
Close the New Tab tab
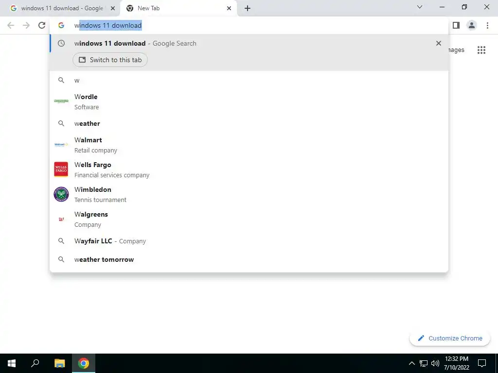point(229,8)
